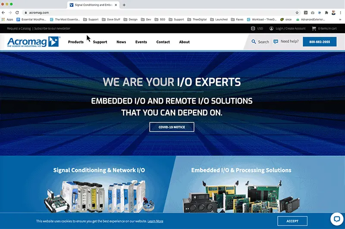The width and height of the screenshot is (345, 229).
Task: Click Request a Catalog link
Action: click(x=19, y=28)
